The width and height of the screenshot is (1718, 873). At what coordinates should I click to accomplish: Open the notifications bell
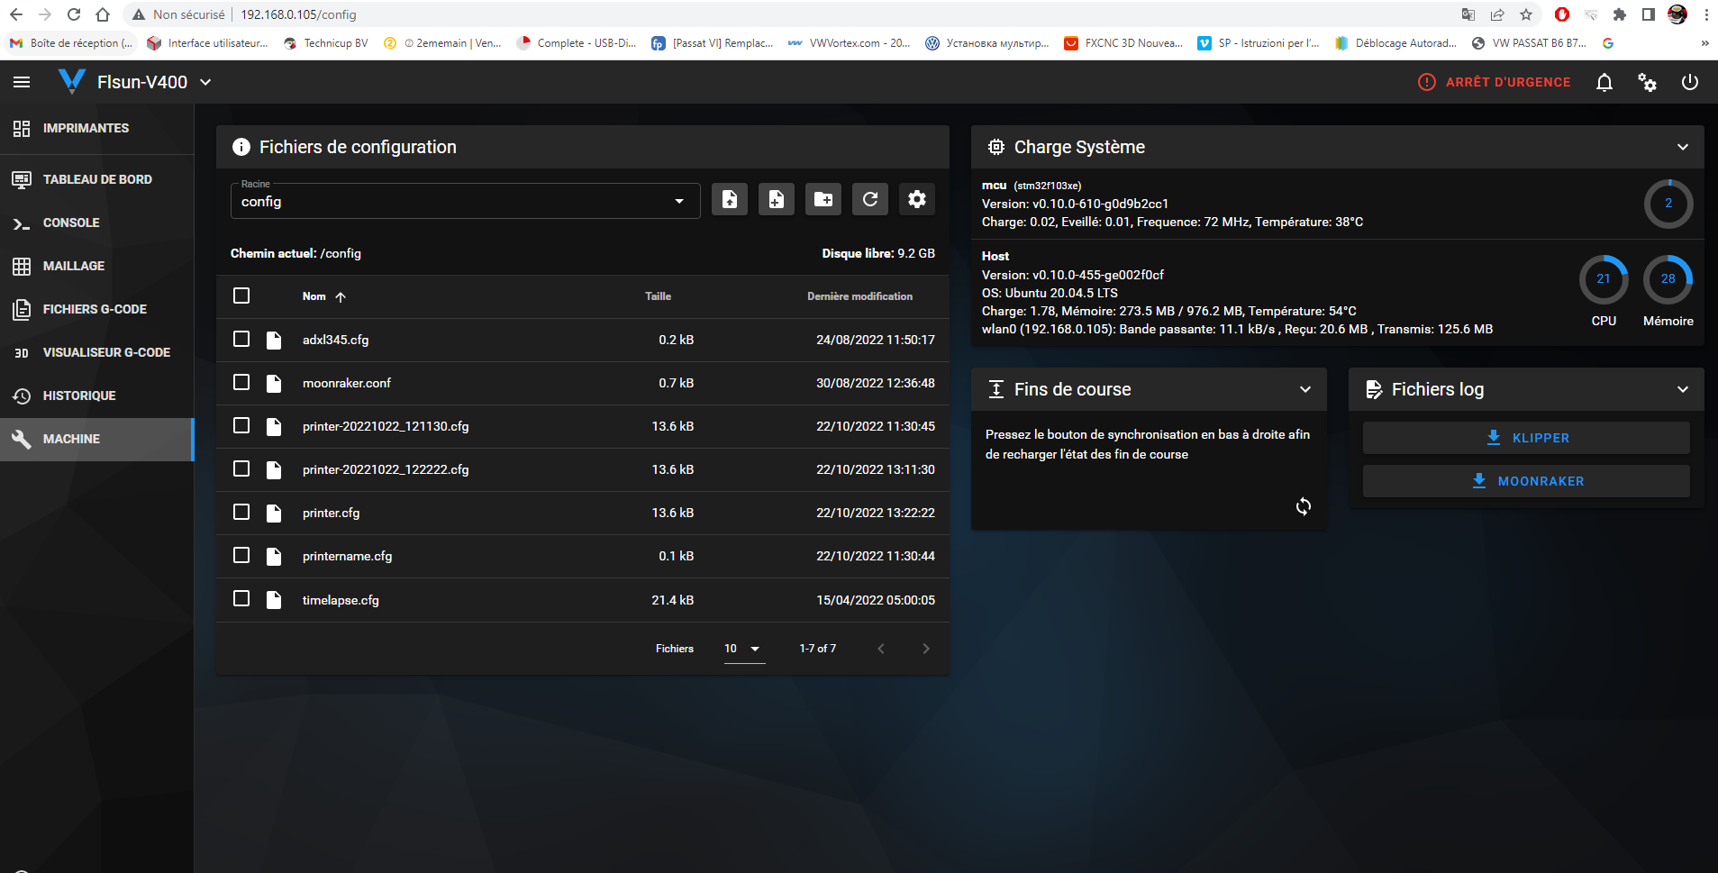[x=1604, y=82]
